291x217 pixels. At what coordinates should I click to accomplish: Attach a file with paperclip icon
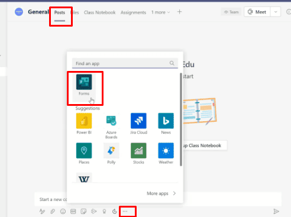(x=53, y=211)
